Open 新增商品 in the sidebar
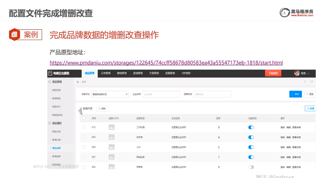 tap(56, 98)
